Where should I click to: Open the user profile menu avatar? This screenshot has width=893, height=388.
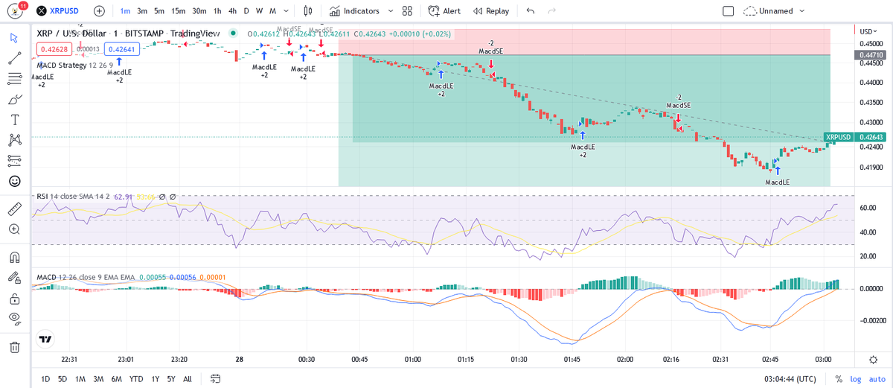pyautogui.click(x=13, y=11)
